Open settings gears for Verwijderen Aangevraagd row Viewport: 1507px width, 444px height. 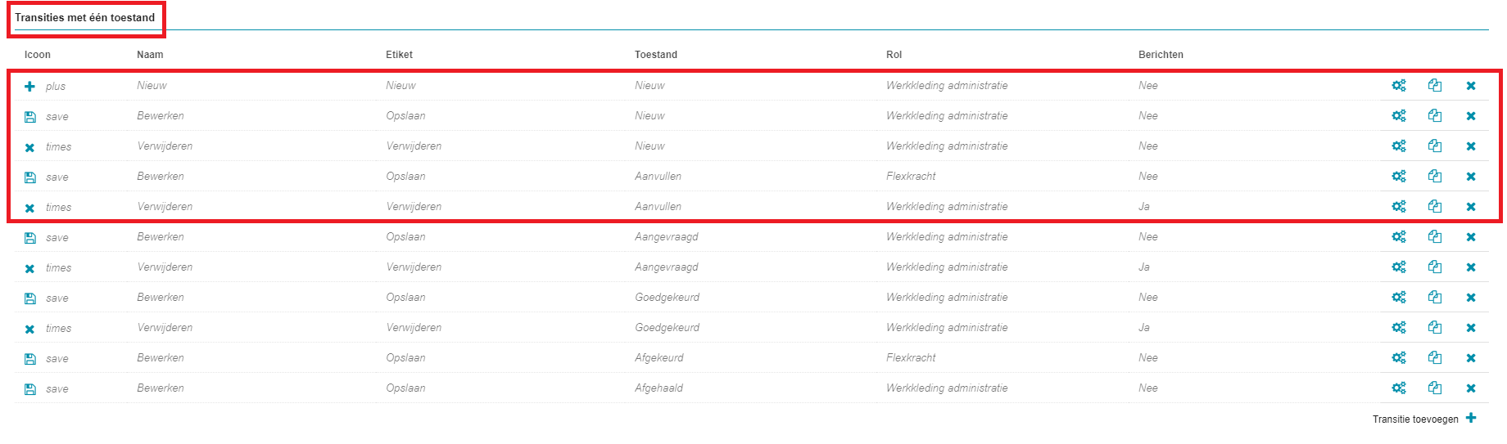coord(1399,267)
